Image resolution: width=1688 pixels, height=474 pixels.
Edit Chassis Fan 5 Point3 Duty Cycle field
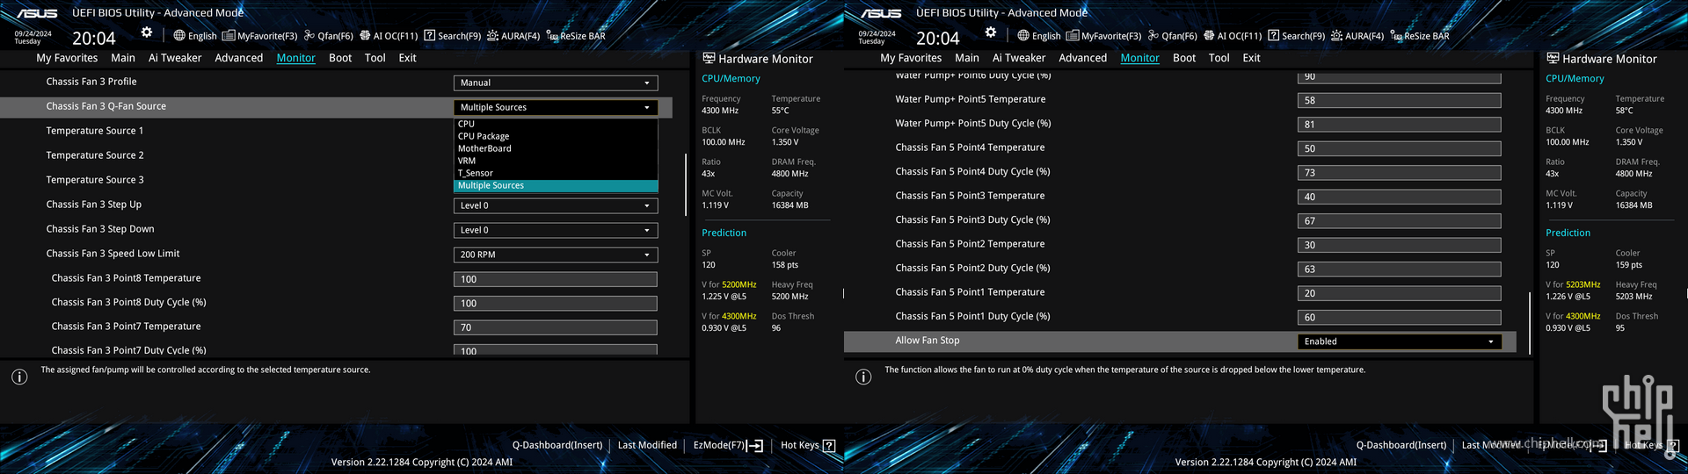pyautogui.click(x=1400, y=221)
